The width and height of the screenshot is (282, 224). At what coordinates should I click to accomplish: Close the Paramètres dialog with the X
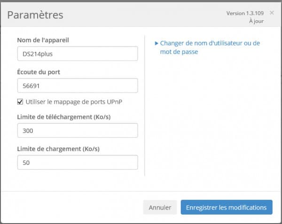[272, 13]
